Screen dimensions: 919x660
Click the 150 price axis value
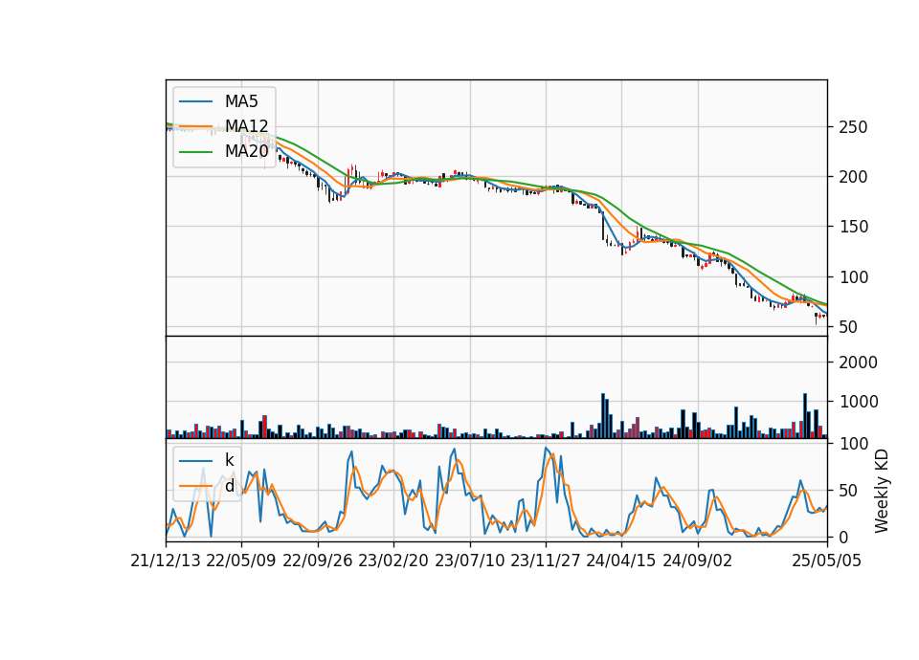[x=853, y=227]
